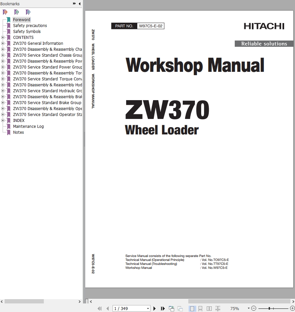Open the Safety precautions bookmark

[30, 26]
